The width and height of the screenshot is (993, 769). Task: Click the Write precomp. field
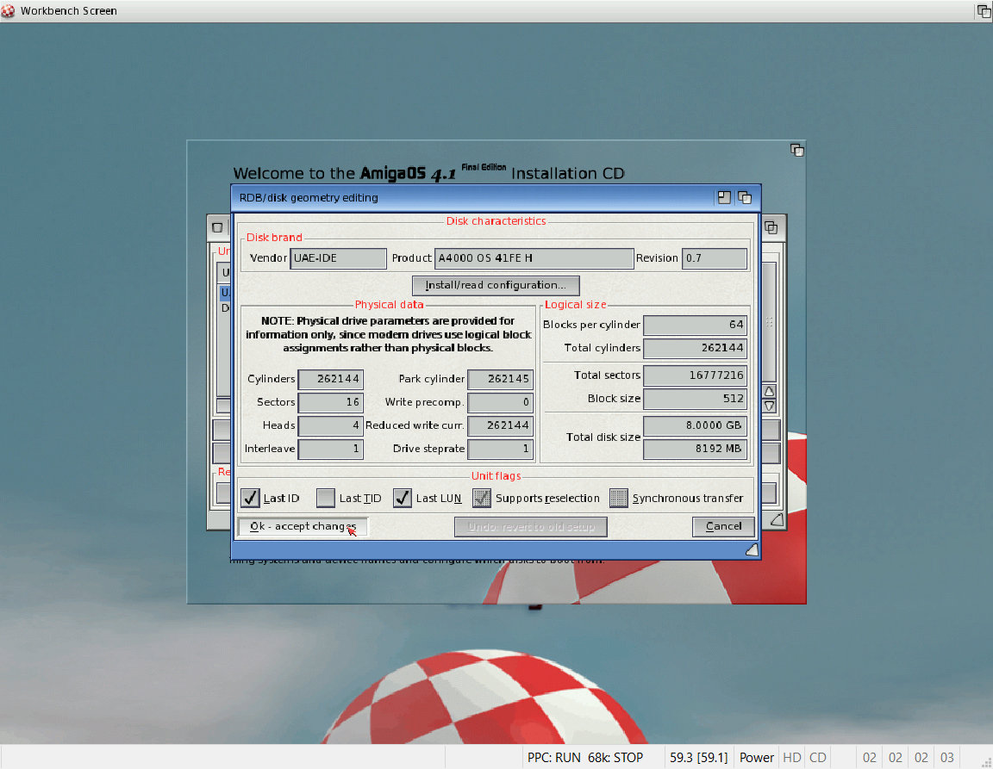pyautogui.click(x=500, y=402)
